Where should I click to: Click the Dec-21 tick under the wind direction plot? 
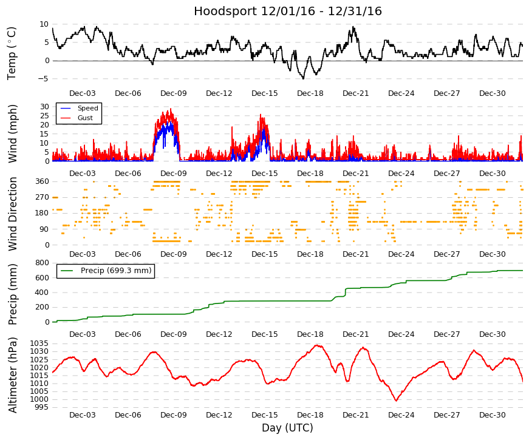click(x=355, y=254)
